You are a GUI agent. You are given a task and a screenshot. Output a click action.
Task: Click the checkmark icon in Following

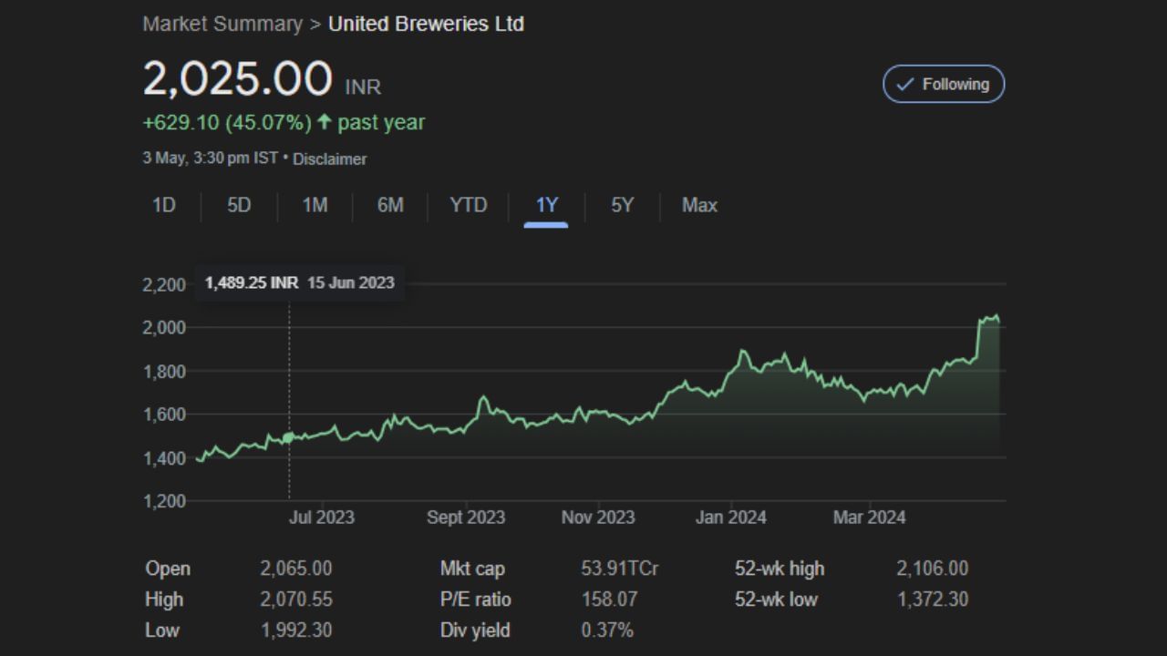(x=904, y=84)
